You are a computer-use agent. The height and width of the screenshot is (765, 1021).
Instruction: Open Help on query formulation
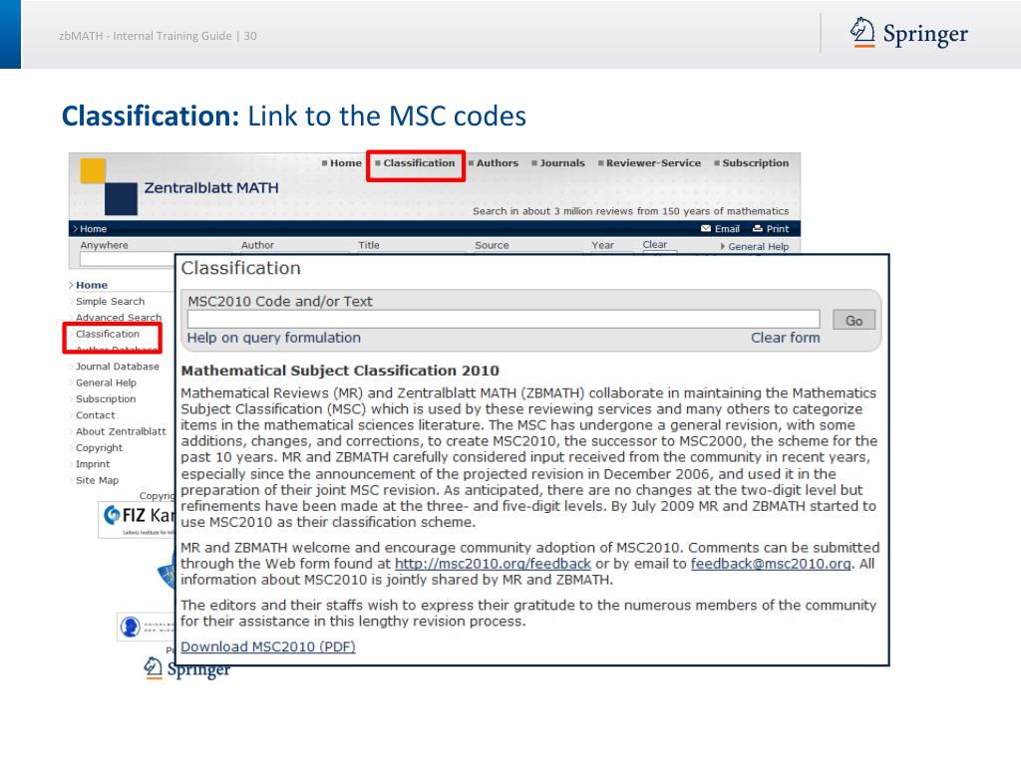(273, 338)
